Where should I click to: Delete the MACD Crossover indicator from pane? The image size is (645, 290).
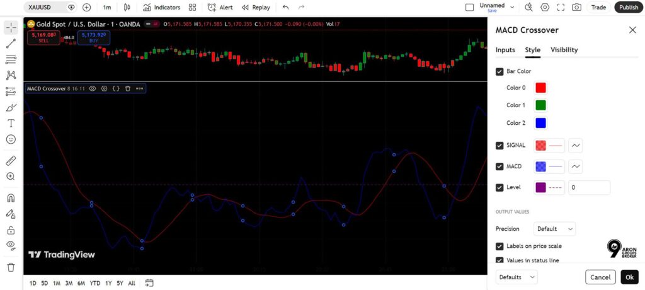point(128,88)
